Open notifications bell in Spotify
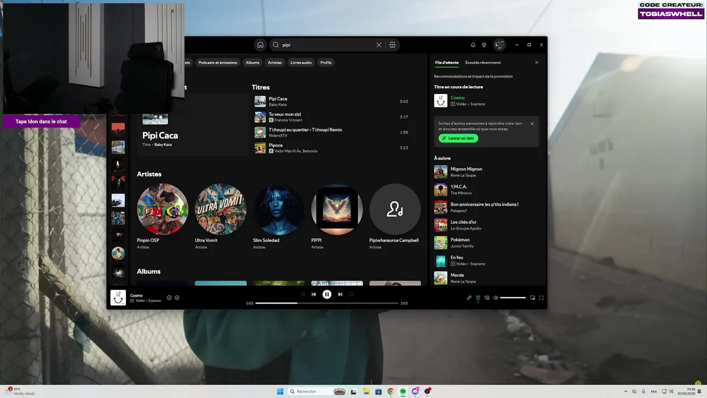Viewport: 707px width, 398px height. click(x=473, y=45)
